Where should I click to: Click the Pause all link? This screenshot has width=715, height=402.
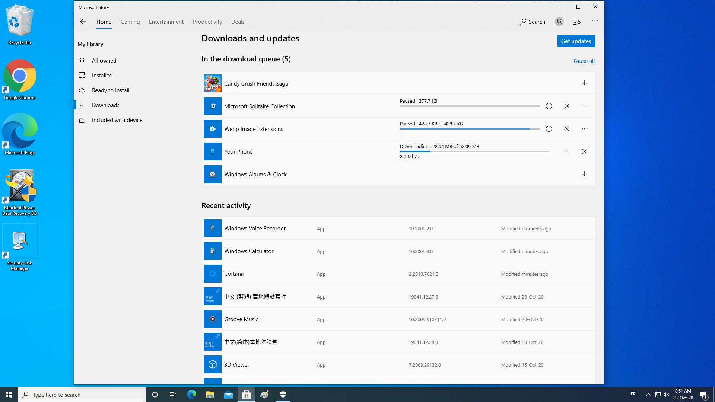point(584,61)
